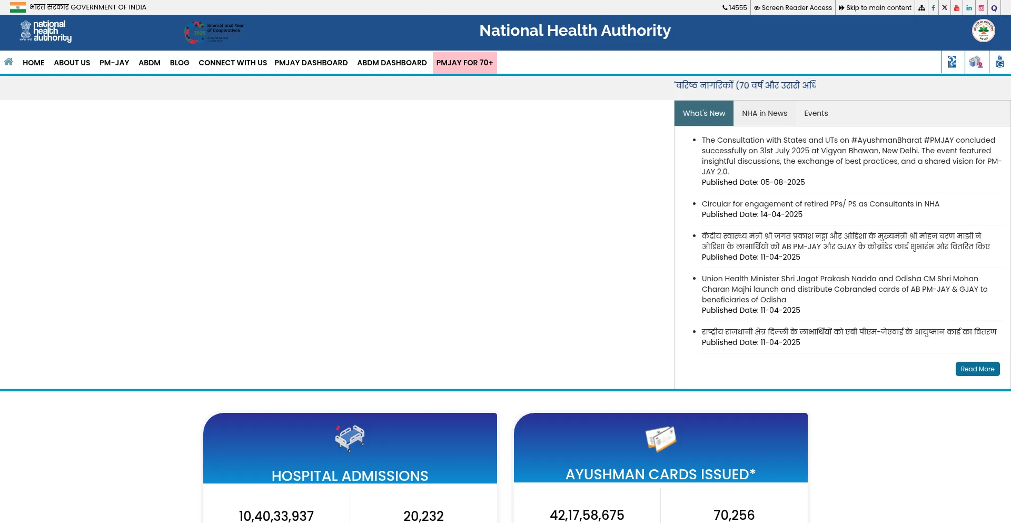Open the LinkedIn icon link
This screenshot has width=1011, height=523.
tap(969, 8)
